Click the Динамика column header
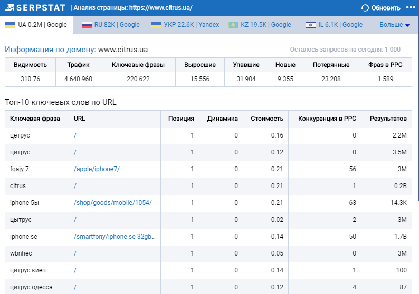Screen dimensions: 419x294 222,119
